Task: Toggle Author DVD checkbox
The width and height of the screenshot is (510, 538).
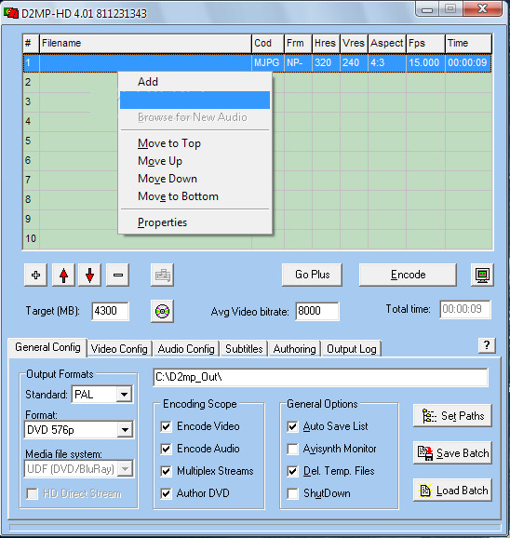Action: [x=166, y=493]
